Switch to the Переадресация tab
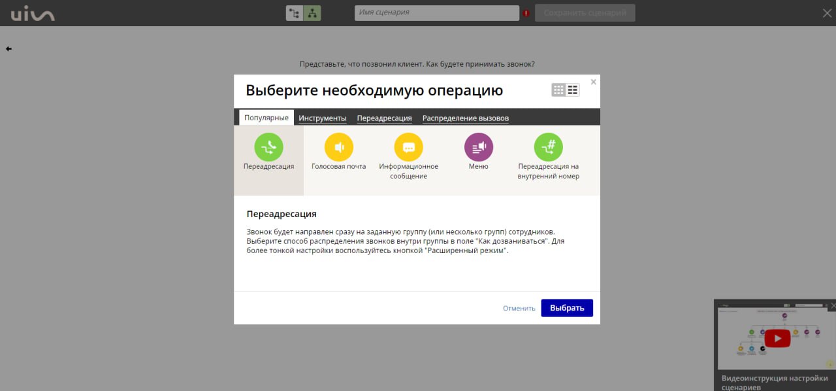 384,118
